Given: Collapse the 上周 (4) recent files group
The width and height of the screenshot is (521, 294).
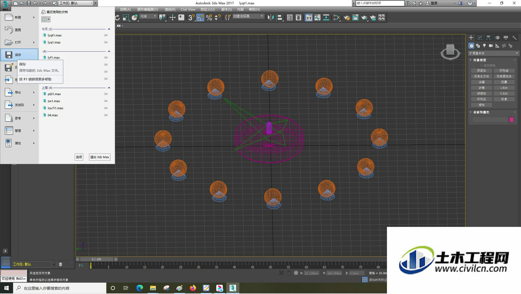Looking at the screenshot, I should click(x=109, y=88).
